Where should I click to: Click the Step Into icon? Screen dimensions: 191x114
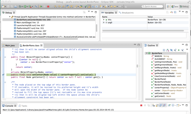pyautogui.click(x=56, y=7)
